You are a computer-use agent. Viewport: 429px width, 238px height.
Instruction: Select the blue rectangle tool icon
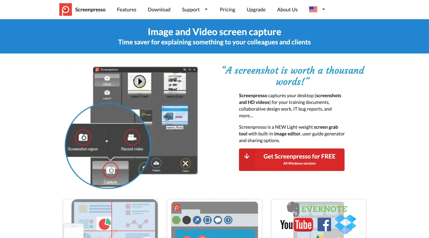[x=207, y=220]
